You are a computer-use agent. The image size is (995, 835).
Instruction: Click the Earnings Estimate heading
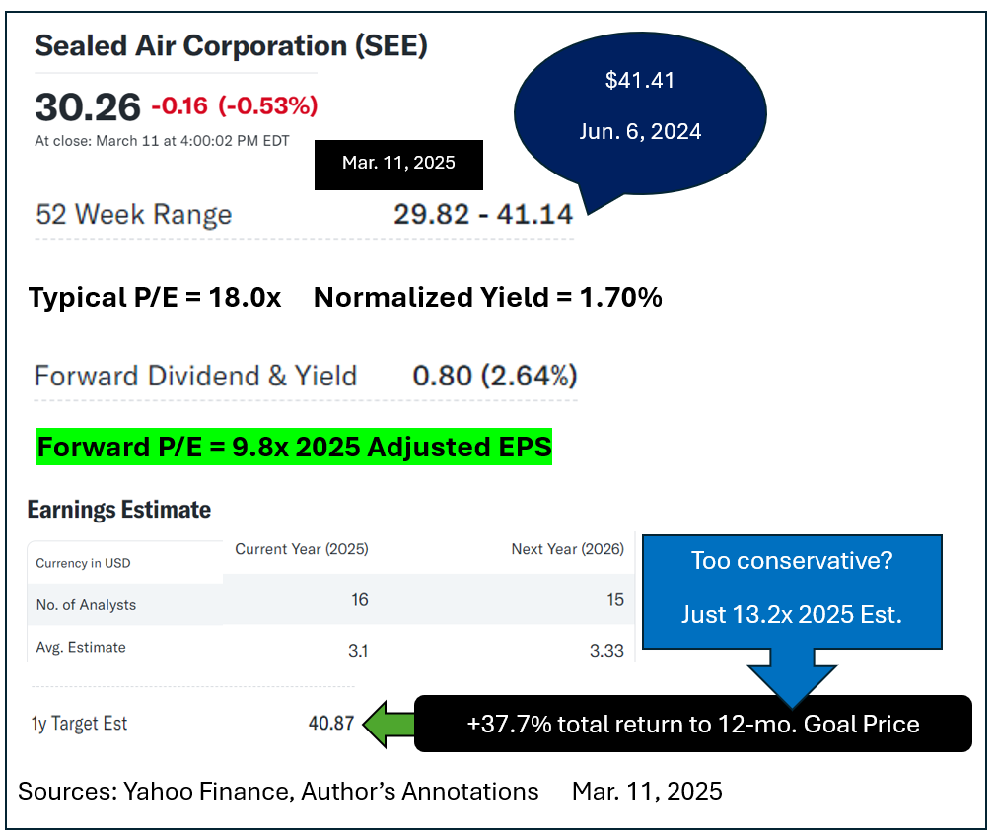tap(118, 510)
